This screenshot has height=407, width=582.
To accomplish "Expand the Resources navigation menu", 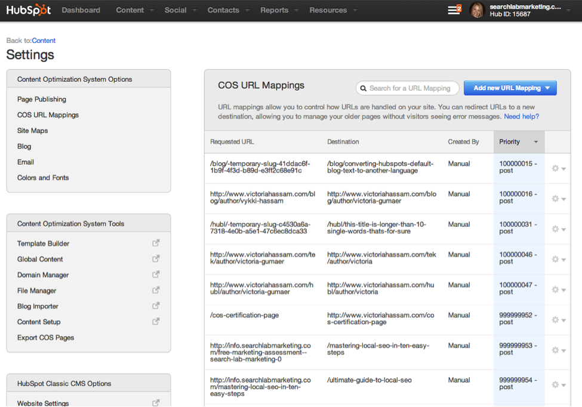I will [x=333, y=10].
